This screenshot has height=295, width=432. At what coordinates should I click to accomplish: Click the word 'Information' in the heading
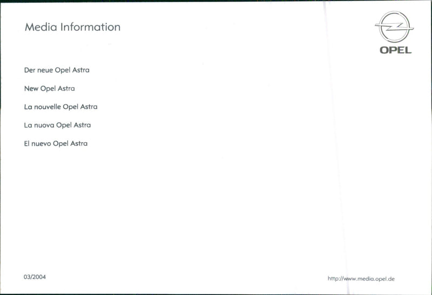coord(90,27)
